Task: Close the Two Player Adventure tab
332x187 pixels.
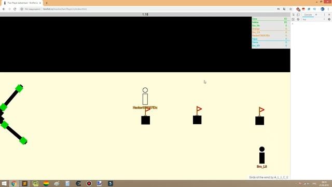Action: click(40, 3)
